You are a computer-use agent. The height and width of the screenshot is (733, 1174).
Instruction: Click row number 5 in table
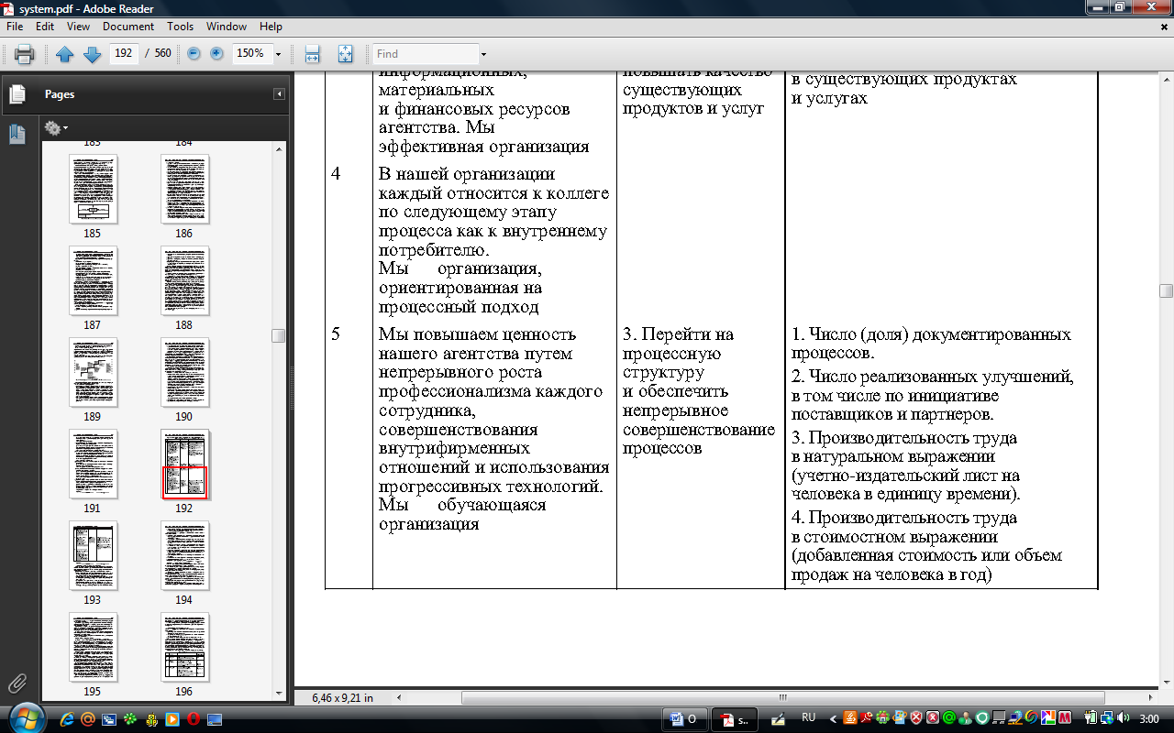[x=336, y=334]
